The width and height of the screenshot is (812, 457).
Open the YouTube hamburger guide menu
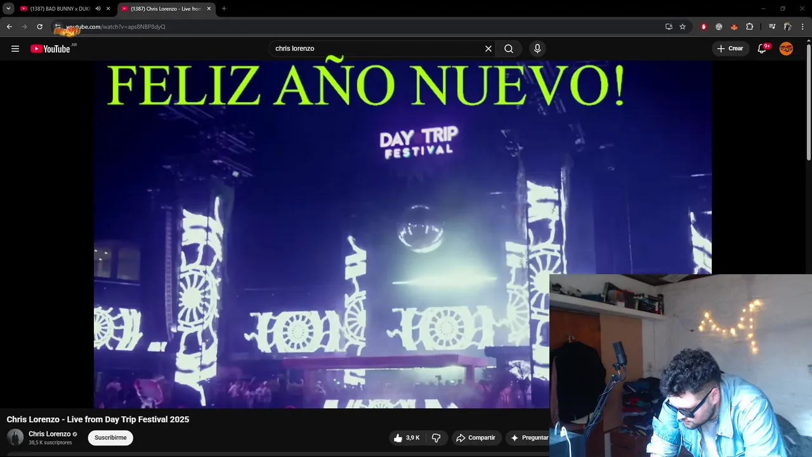tap(15, 49)
